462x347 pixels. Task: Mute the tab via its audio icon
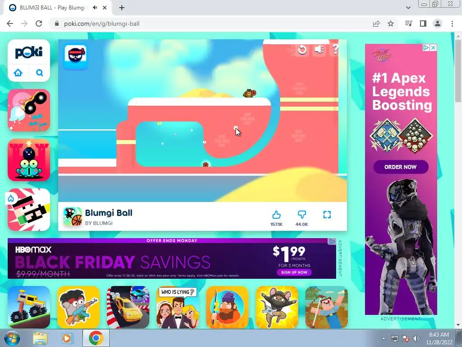tap(95, 8)
